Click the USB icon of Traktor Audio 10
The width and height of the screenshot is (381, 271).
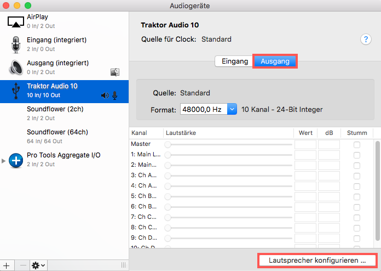pos(16,91)
